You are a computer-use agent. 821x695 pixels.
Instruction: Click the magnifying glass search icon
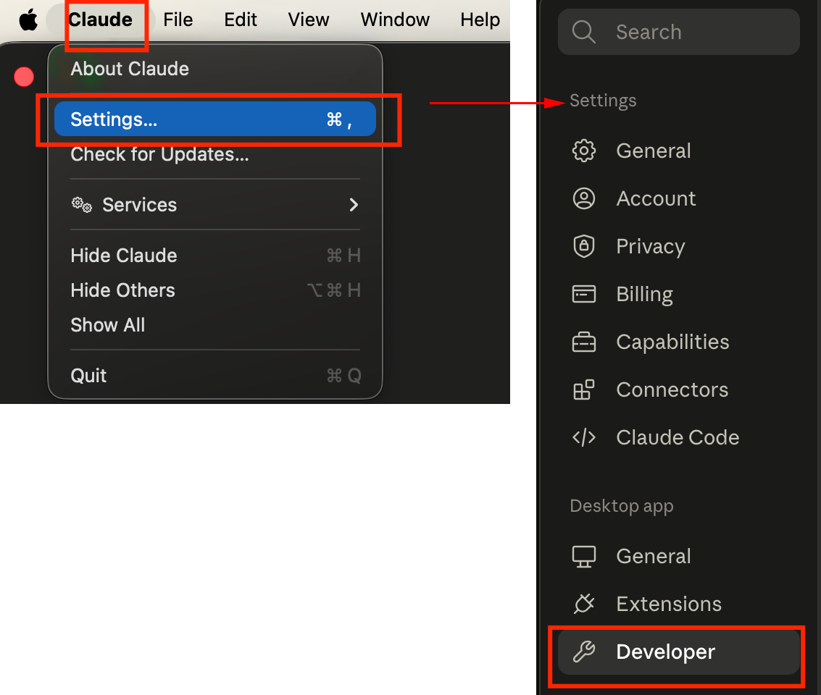(x=584, y=32)
